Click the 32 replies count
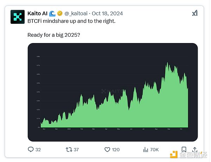Viewport: 211px width, 162px height. tap(38, 150)
